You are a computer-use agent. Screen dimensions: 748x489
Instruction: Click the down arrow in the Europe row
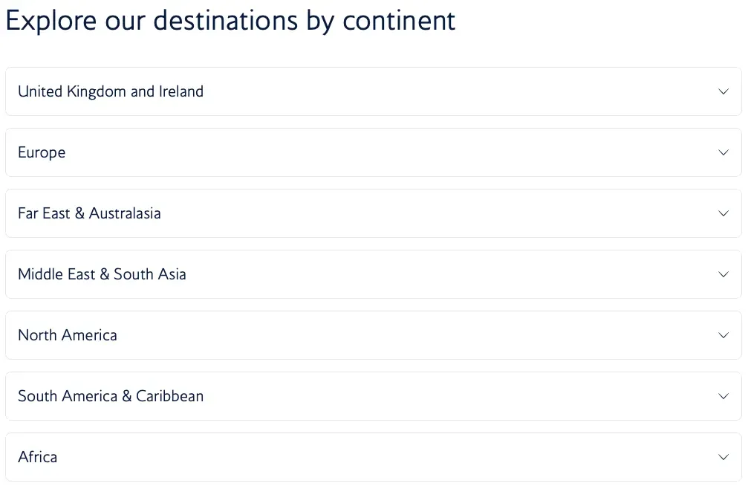click(x=723, y=152)
